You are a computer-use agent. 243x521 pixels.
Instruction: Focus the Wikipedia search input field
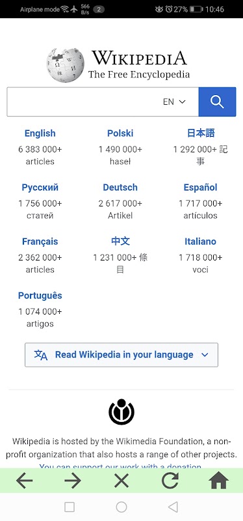[x=83, y=102]
